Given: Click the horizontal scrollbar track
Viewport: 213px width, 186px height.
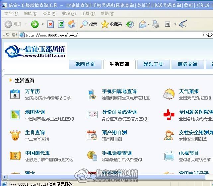Looking at the screenshot, I should tap(106, 177).
